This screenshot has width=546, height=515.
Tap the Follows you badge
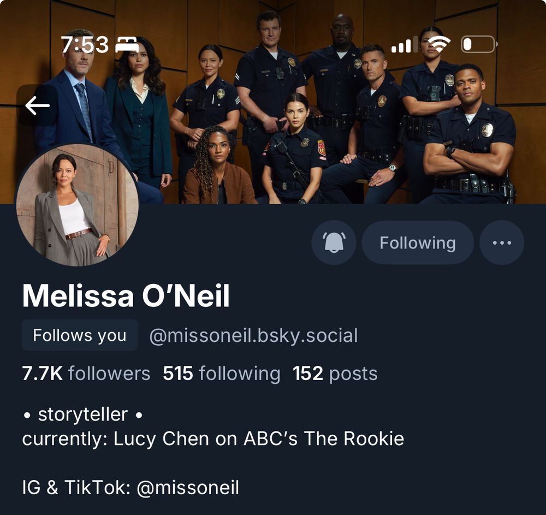[80, 335]
